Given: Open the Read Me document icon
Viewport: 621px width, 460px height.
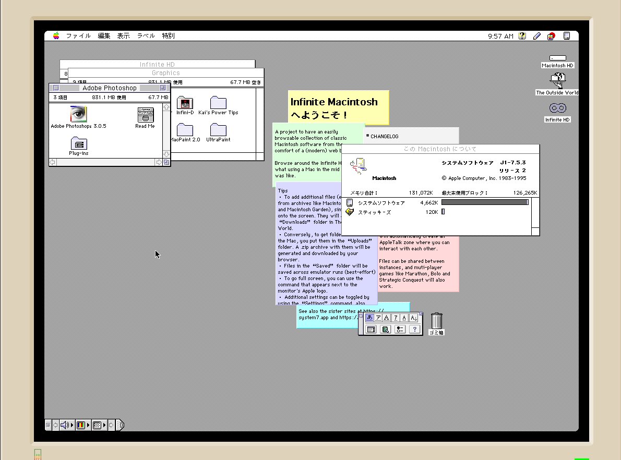Looking at the screenshot, I should coord(146,115).
